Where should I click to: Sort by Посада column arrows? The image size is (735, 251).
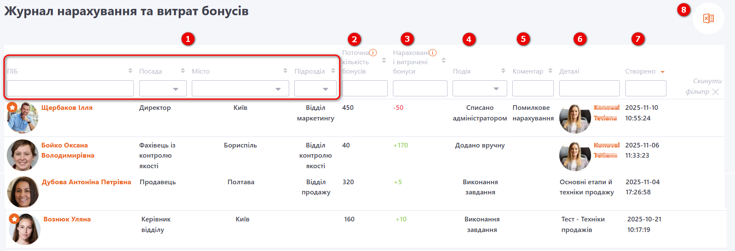point(183,71)
